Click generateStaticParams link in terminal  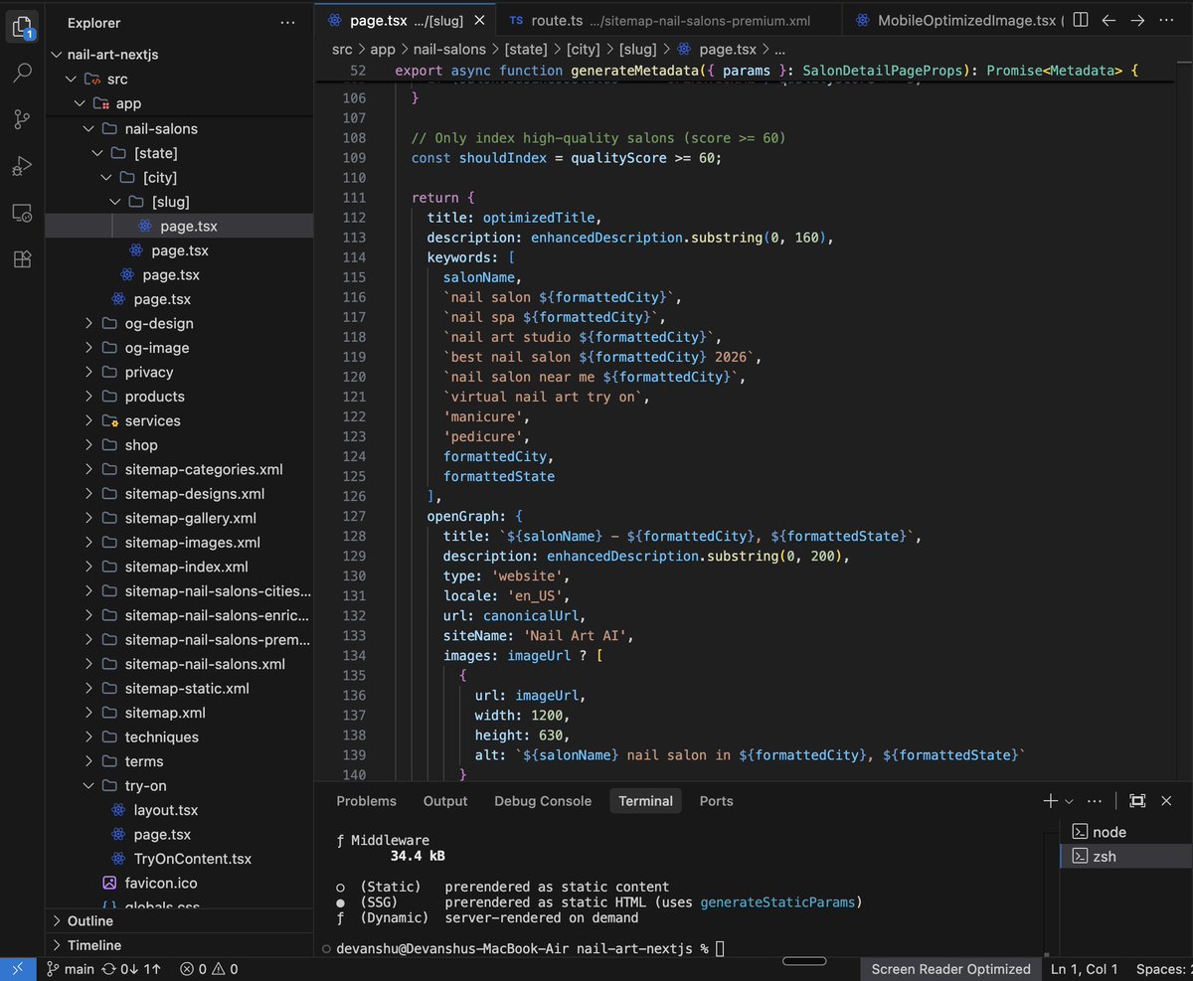[x=778, y=902]
